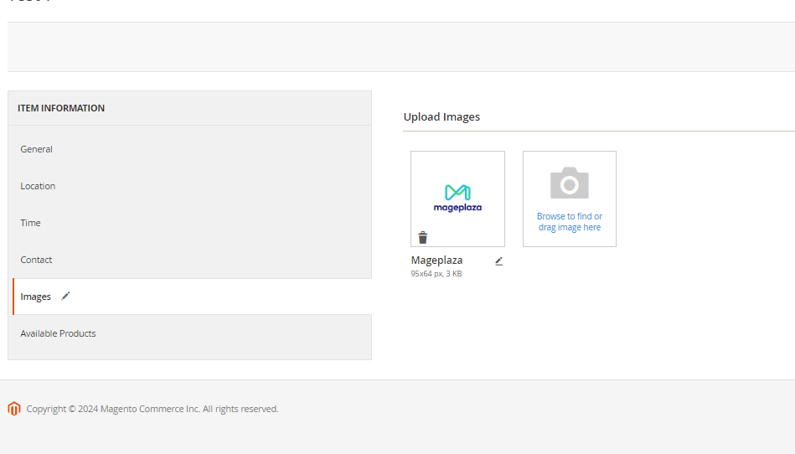Click the Mageplaza image name label
The height and width of the screenshot is (454, 795).
(x=436, y=261)
